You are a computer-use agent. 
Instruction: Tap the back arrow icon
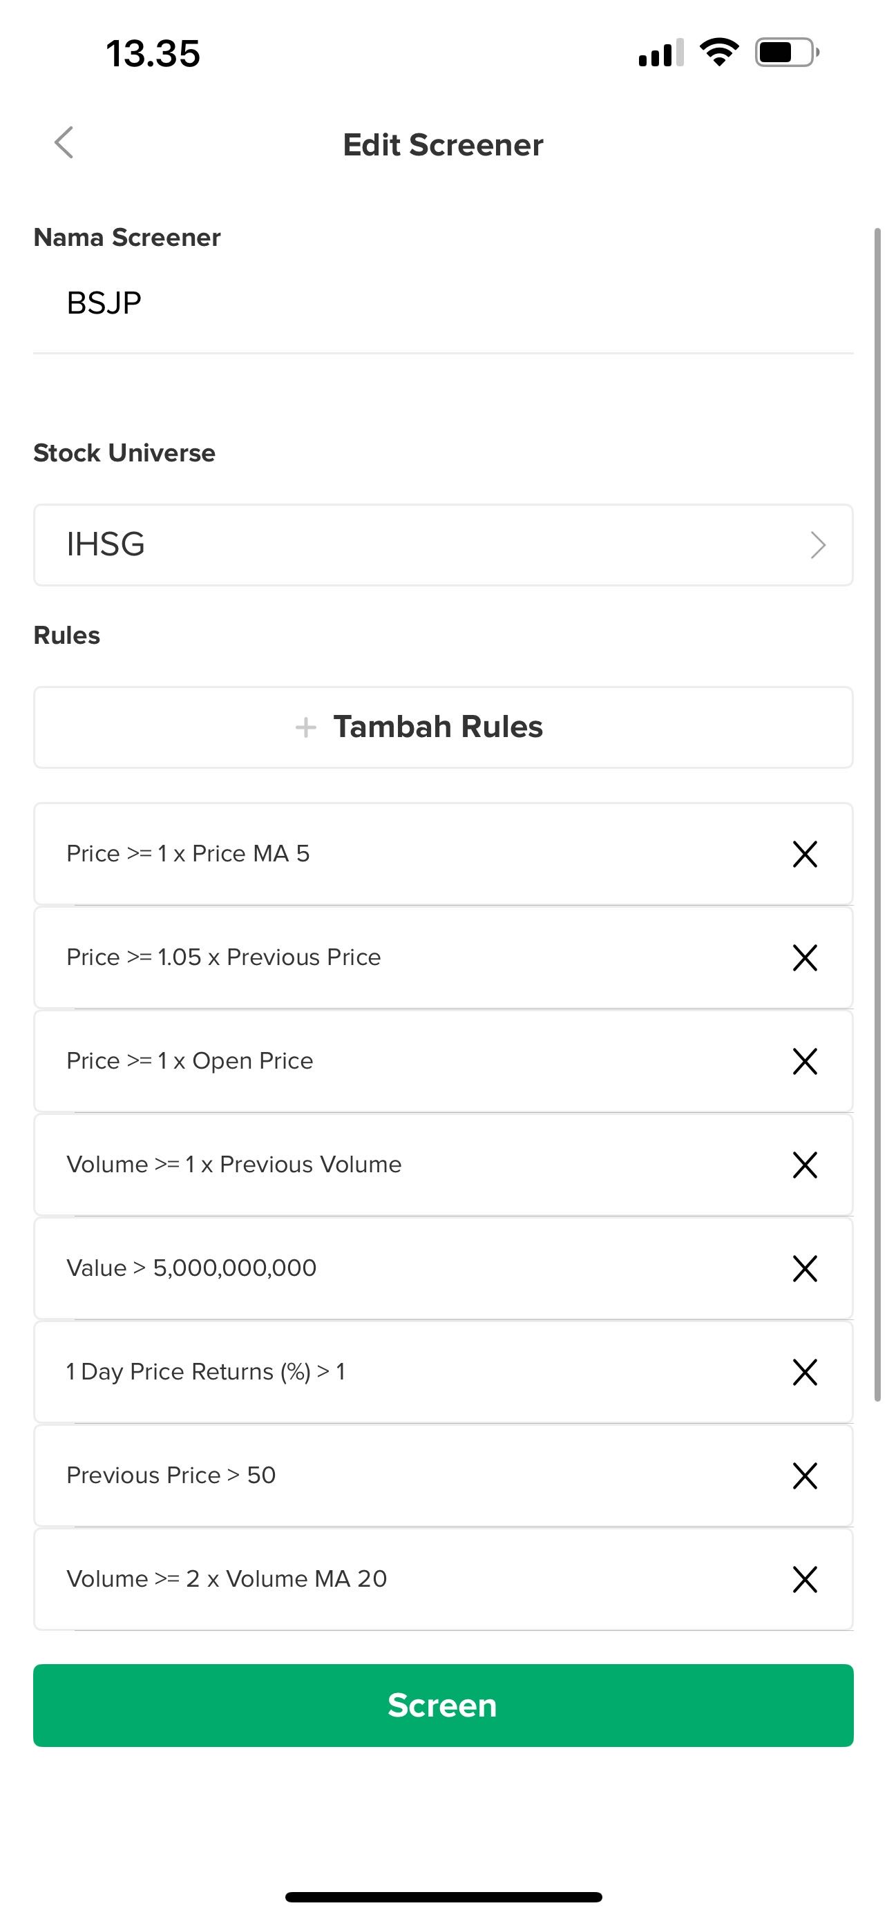coord(64,142)
